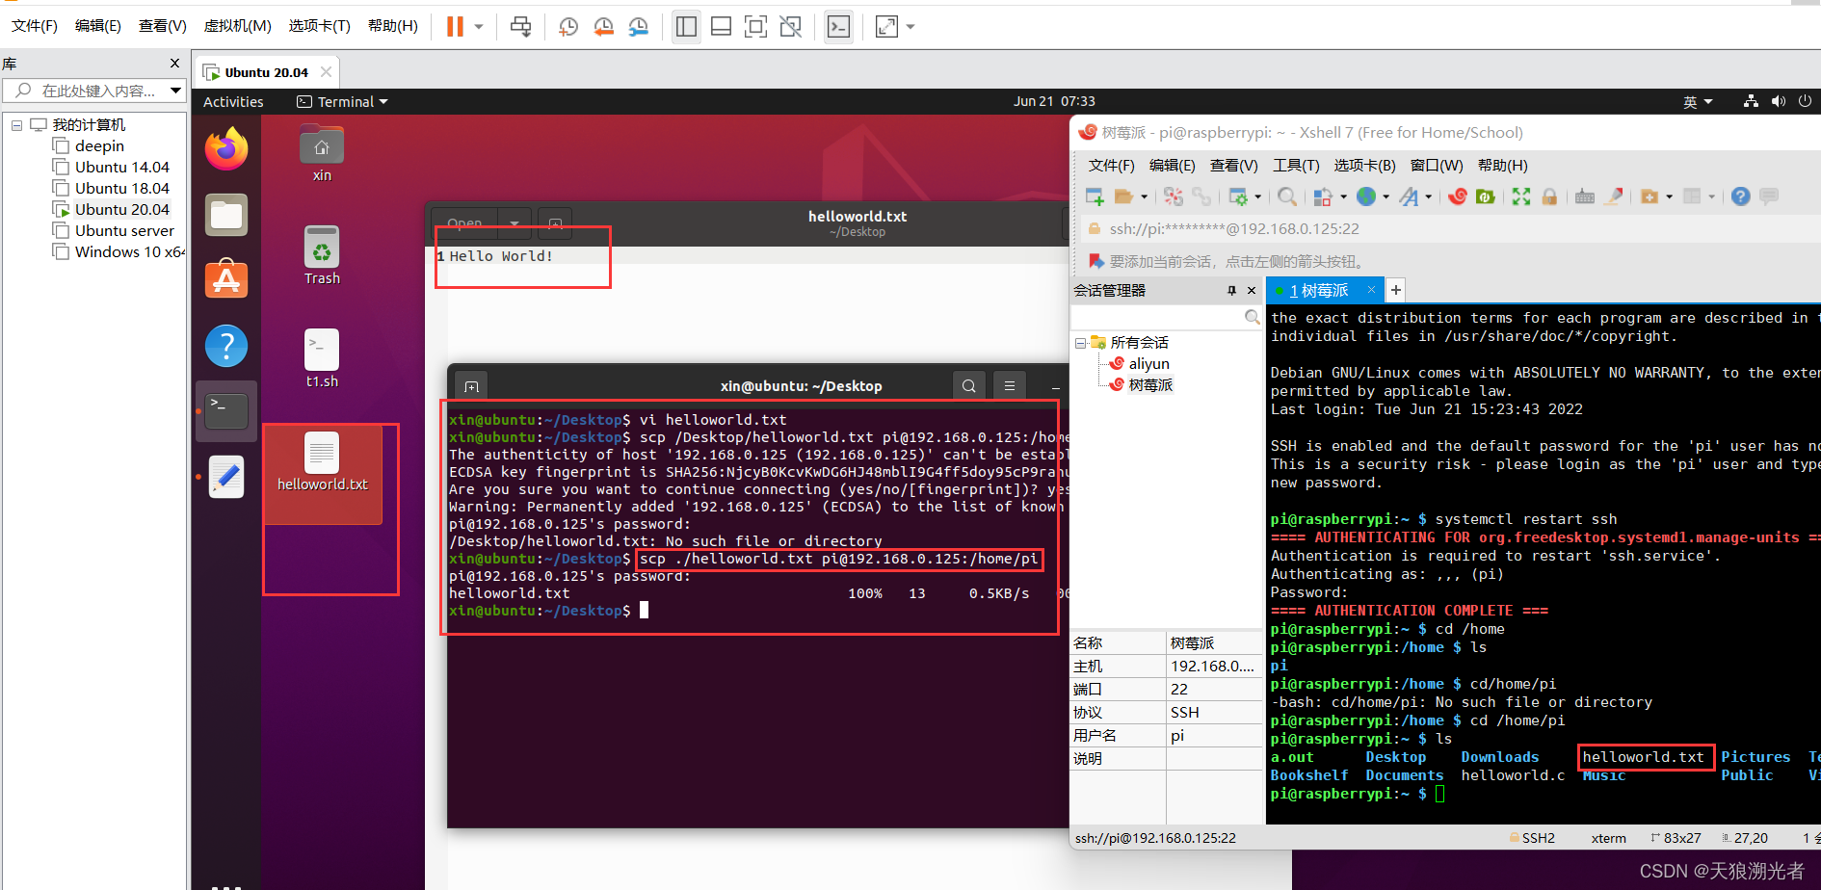Toggle VMware Unity mode
This screenshot has width=1821, height=890.
[x=791, y=26]
